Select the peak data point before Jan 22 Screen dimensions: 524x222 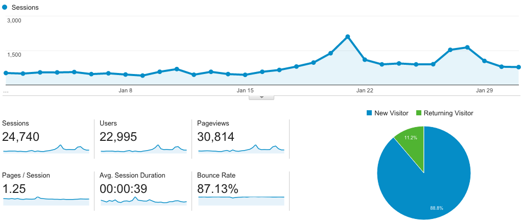tap(348, 37)
